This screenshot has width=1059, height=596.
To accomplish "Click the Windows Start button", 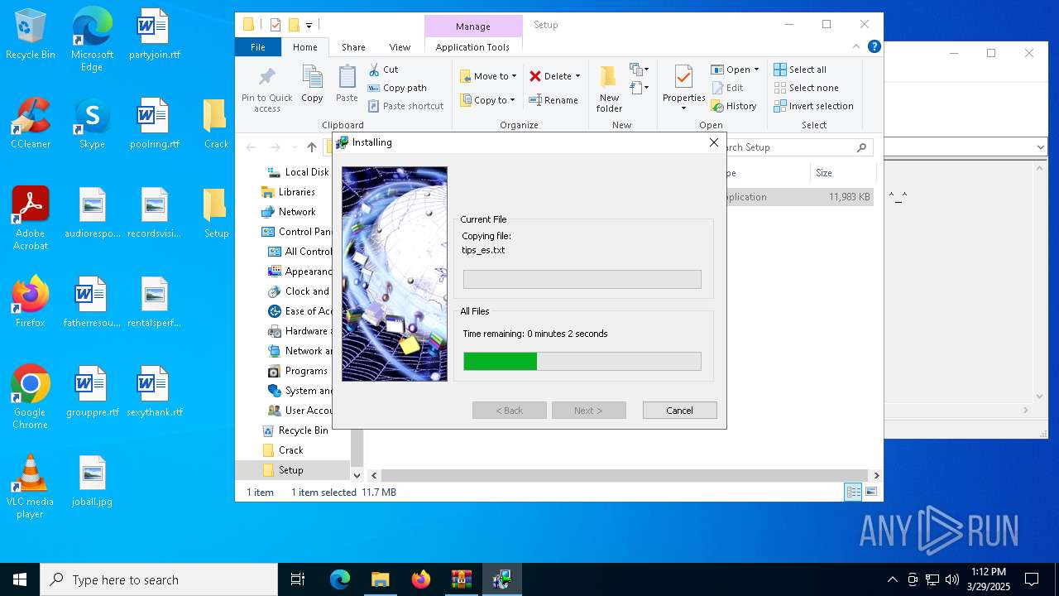I will click(x=20, y=579).
